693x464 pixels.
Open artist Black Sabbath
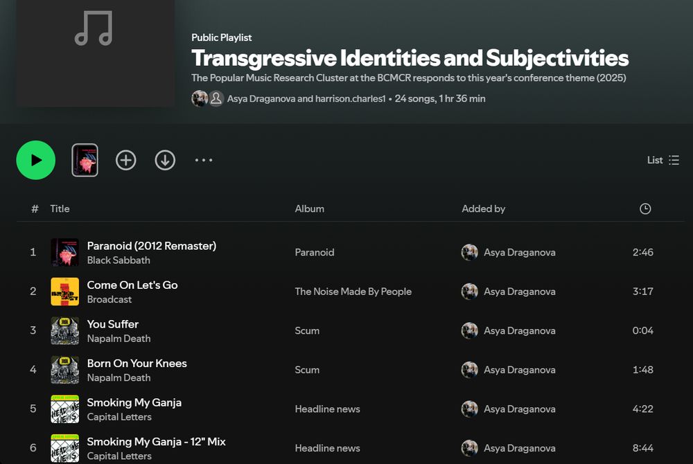tap(119, 260)
